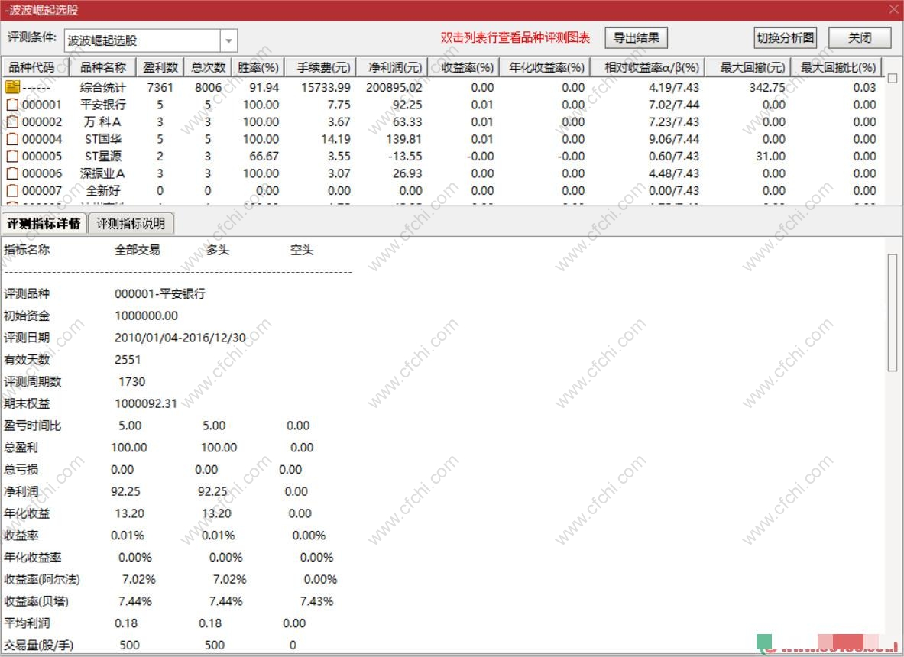Screen dimensions: 904x657
Task: Select the ST星源 row name
Action: (102, 156)
